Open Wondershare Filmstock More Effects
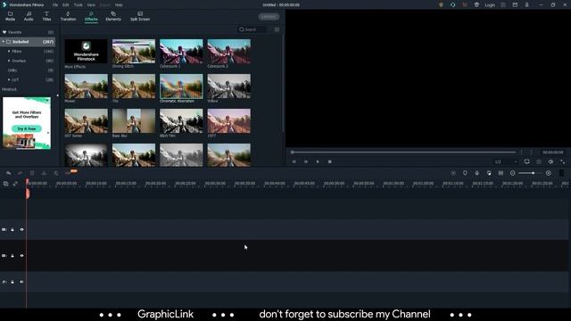The height and width of the screenshot is (321, 571). pyautogui.click(x=86, y=52)
